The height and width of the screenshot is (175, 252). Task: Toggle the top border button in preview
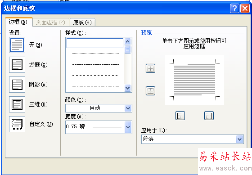pos(150,68)
